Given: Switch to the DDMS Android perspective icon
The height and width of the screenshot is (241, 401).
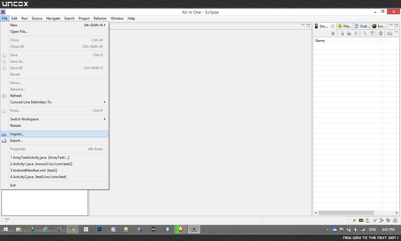Looking at the screenshot, I should (x=361, y=221).
